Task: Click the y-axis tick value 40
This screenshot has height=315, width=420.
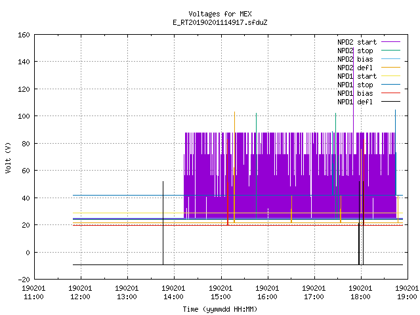Action: coord(26,198)
